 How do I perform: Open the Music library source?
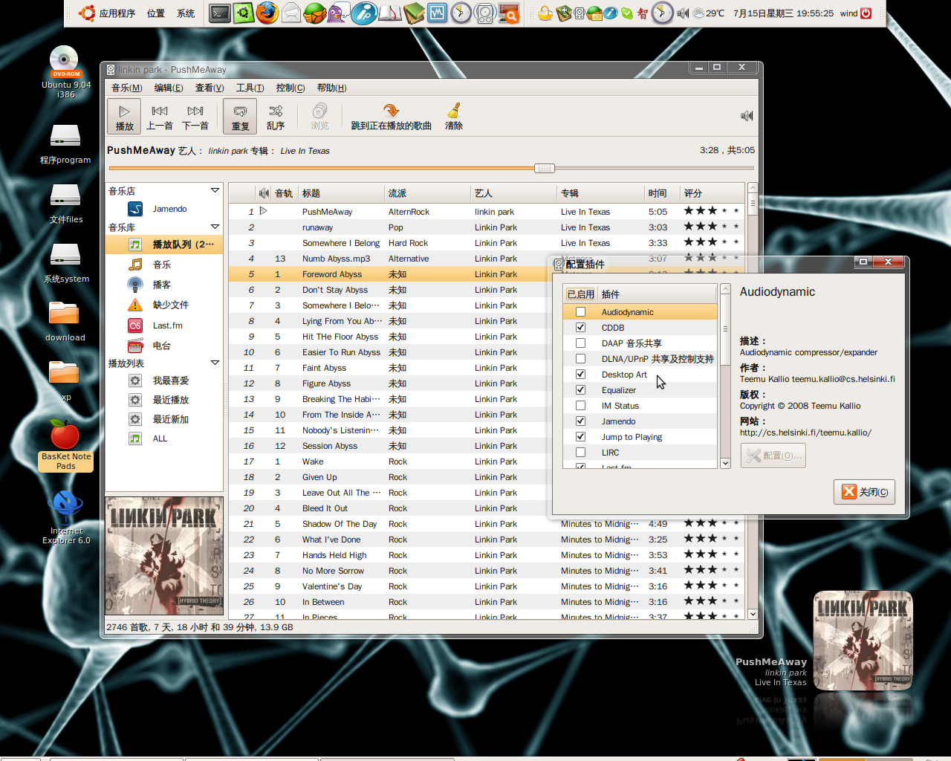click(163, 264)
